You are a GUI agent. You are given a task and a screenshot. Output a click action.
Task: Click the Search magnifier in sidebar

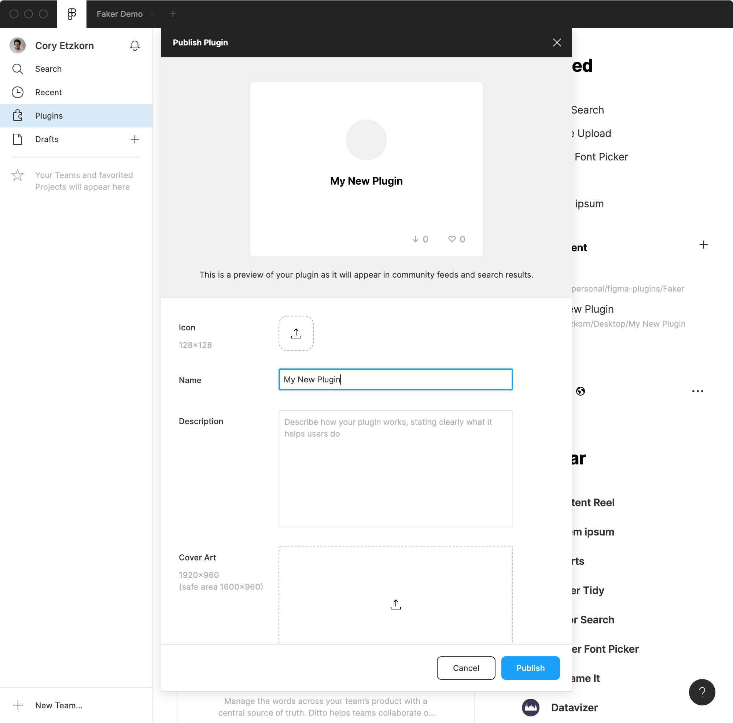point(18,69)
